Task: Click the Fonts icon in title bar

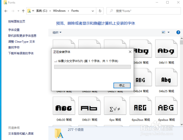Action: pyautogui.click(x=5, y=3)
